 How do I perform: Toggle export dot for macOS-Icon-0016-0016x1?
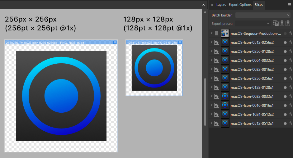click(x=285, y=106)
